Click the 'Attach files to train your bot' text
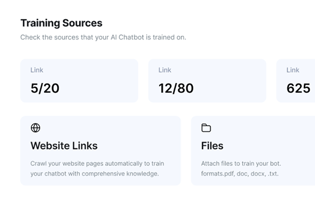The width and height of the screenshot is (315, 206). [241, 164]
